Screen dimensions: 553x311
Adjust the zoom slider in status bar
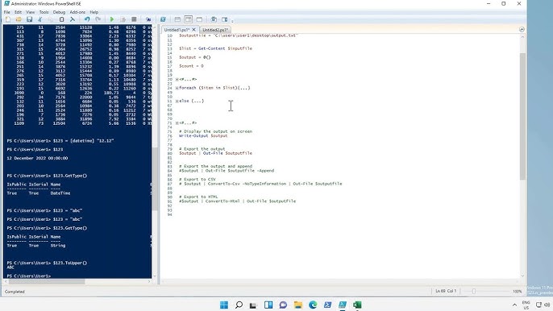pos(474,291)
